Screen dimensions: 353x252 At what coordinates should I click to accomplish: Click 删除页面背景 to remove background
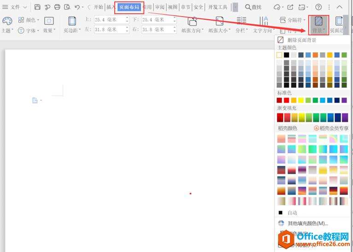click(x=301, y=40)
